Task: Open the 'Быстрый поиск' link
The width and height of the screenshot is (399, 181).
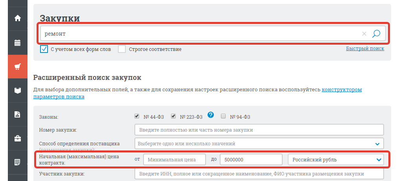Action: pos(365,49)
